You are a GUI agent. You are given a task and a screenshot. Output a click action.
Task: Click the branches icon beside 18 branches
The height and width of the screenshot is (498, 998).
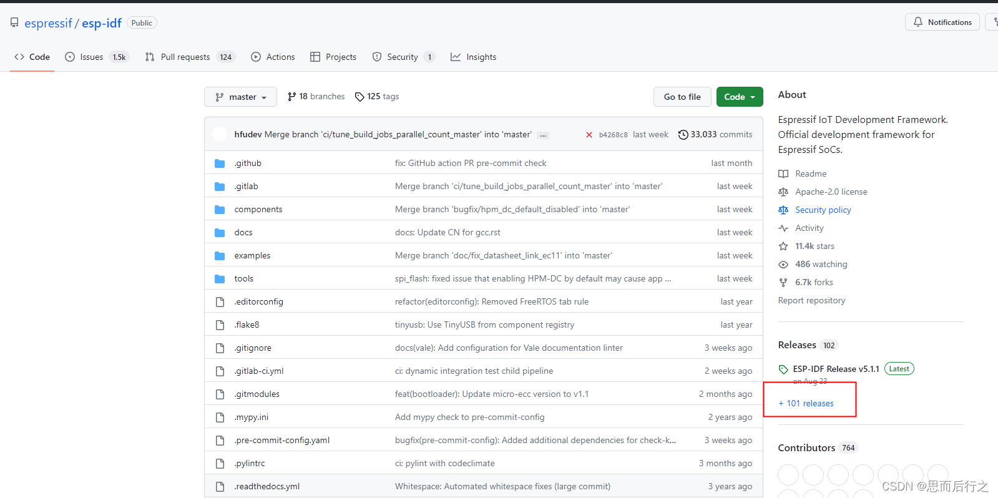[291, 97]
